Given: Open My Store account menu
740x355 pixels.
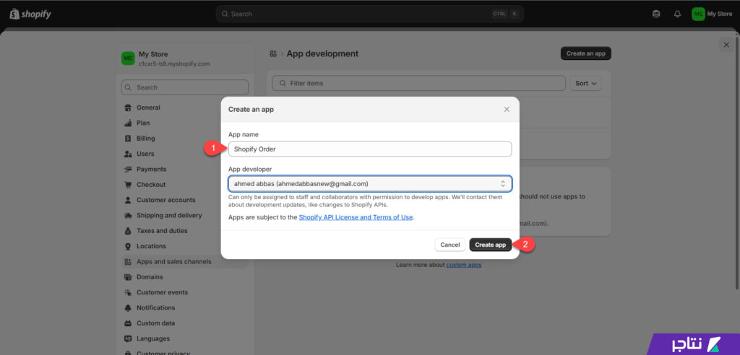Looking at the screenshot, I should tap(713, 14).
